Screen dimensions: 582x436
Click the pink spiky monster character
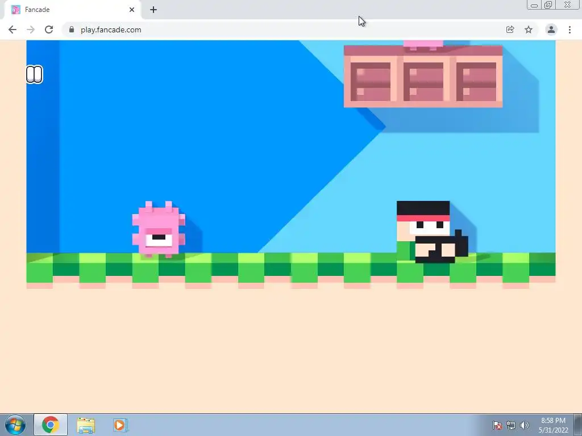pyautogui.click(x=159, y=229)
